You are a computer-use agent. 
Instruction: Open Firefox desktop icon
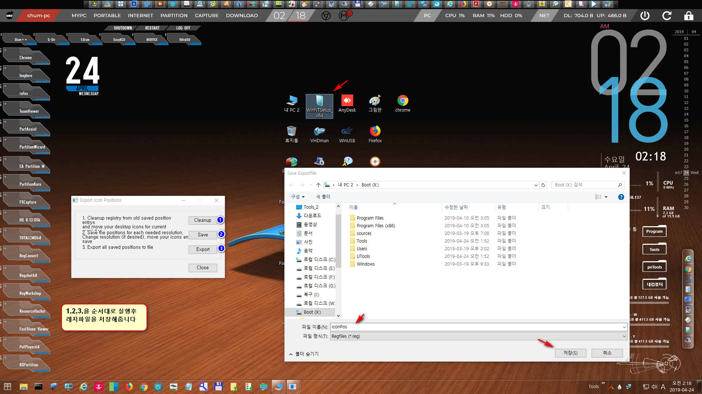click(x=375, y=134)
